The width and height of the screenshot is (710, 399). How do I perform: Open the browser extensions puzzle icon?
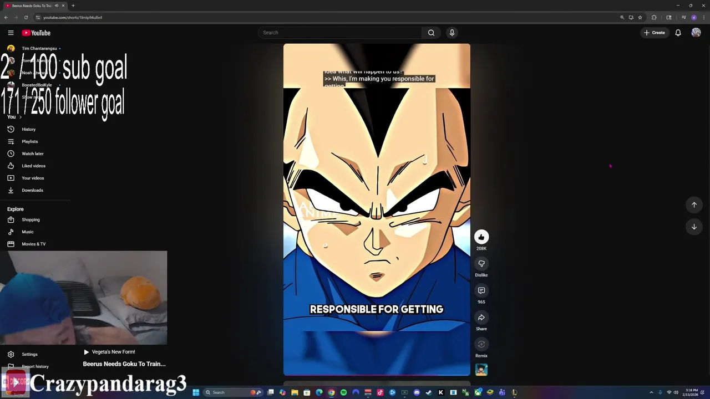click(654, 17)
